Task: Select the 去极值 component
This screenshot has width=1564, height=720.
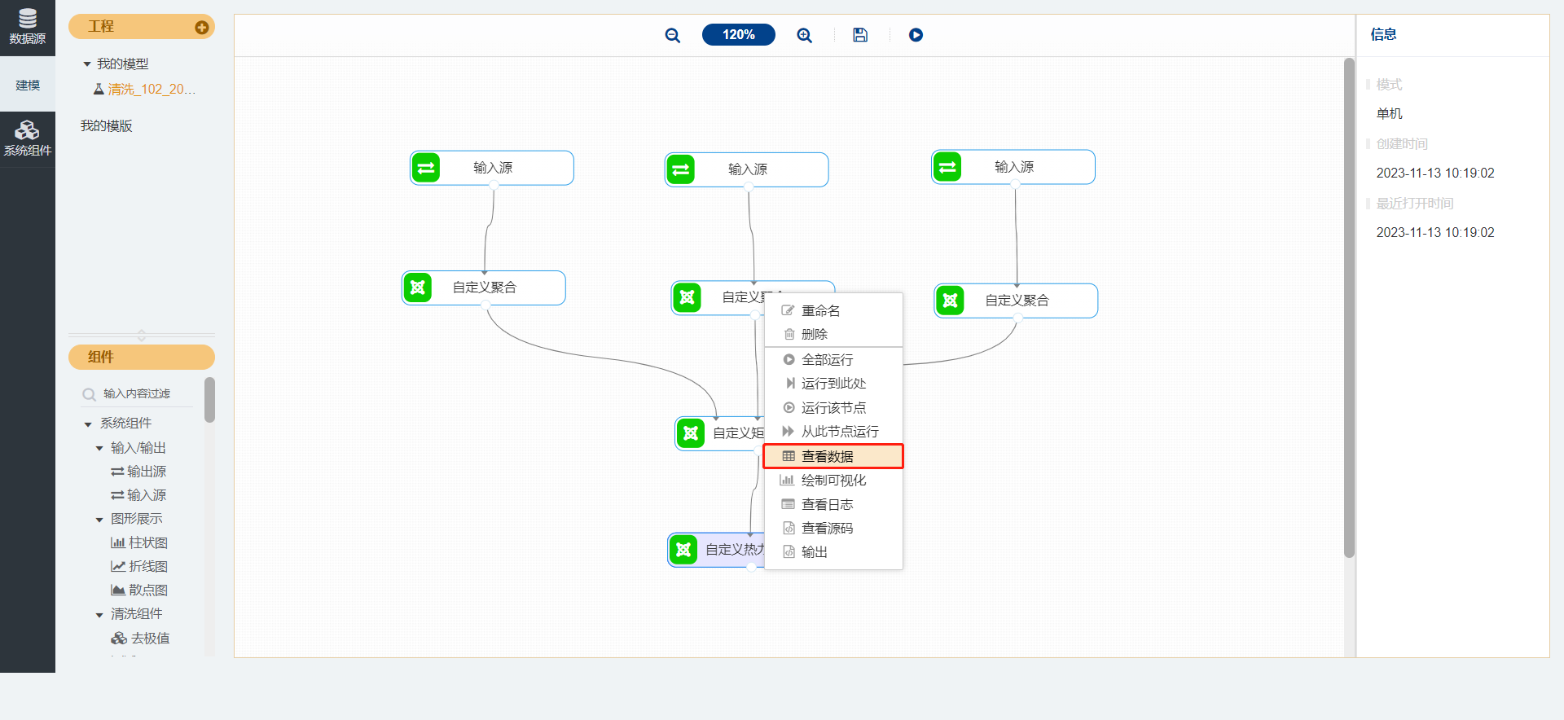Action: (141, 639)
